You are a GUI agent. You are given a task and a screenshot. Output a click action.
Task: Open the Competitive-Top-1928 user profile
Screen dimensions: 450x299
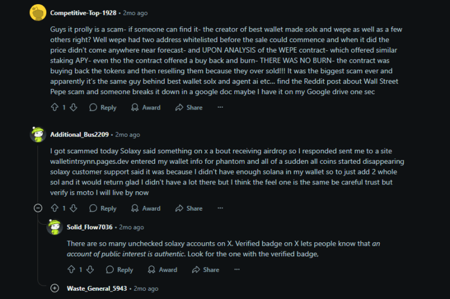pyautogui.click(x=83, y=13)
